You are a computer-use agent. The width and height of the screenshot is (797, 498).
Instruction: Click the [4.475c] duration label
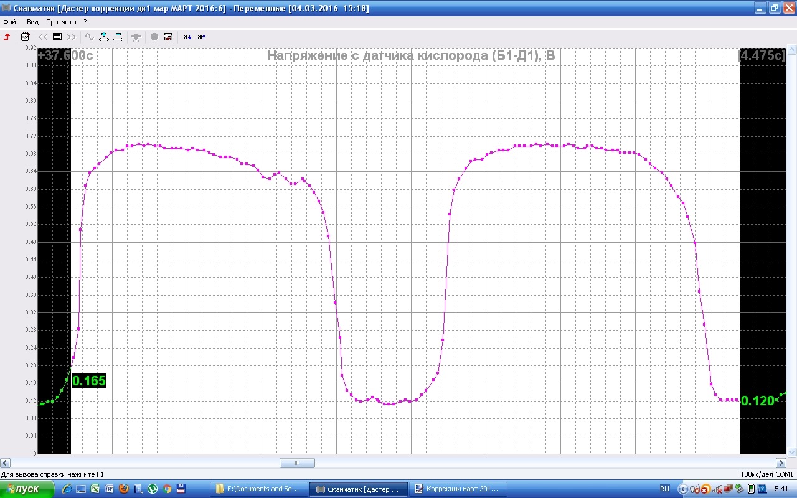(762, 55)
